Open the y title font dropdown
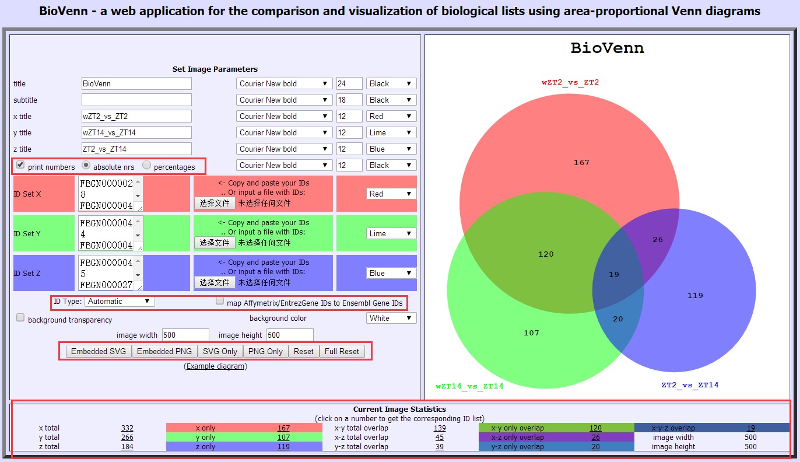This screenshot has height=462, width=800. (284, 132)
